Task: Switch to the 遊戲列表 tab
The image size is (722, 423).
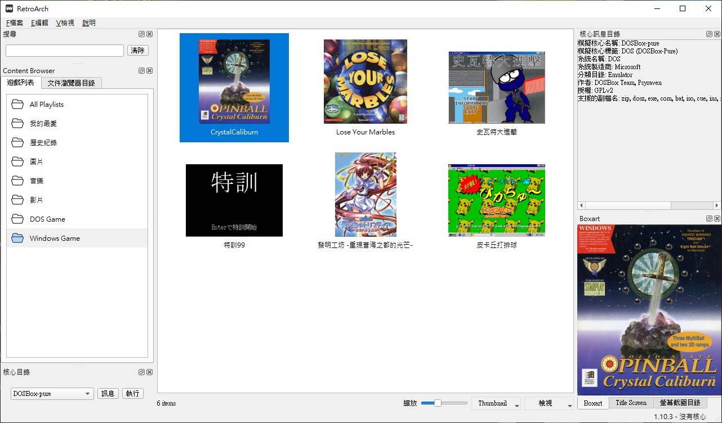Action: click(x=21, y=83)
